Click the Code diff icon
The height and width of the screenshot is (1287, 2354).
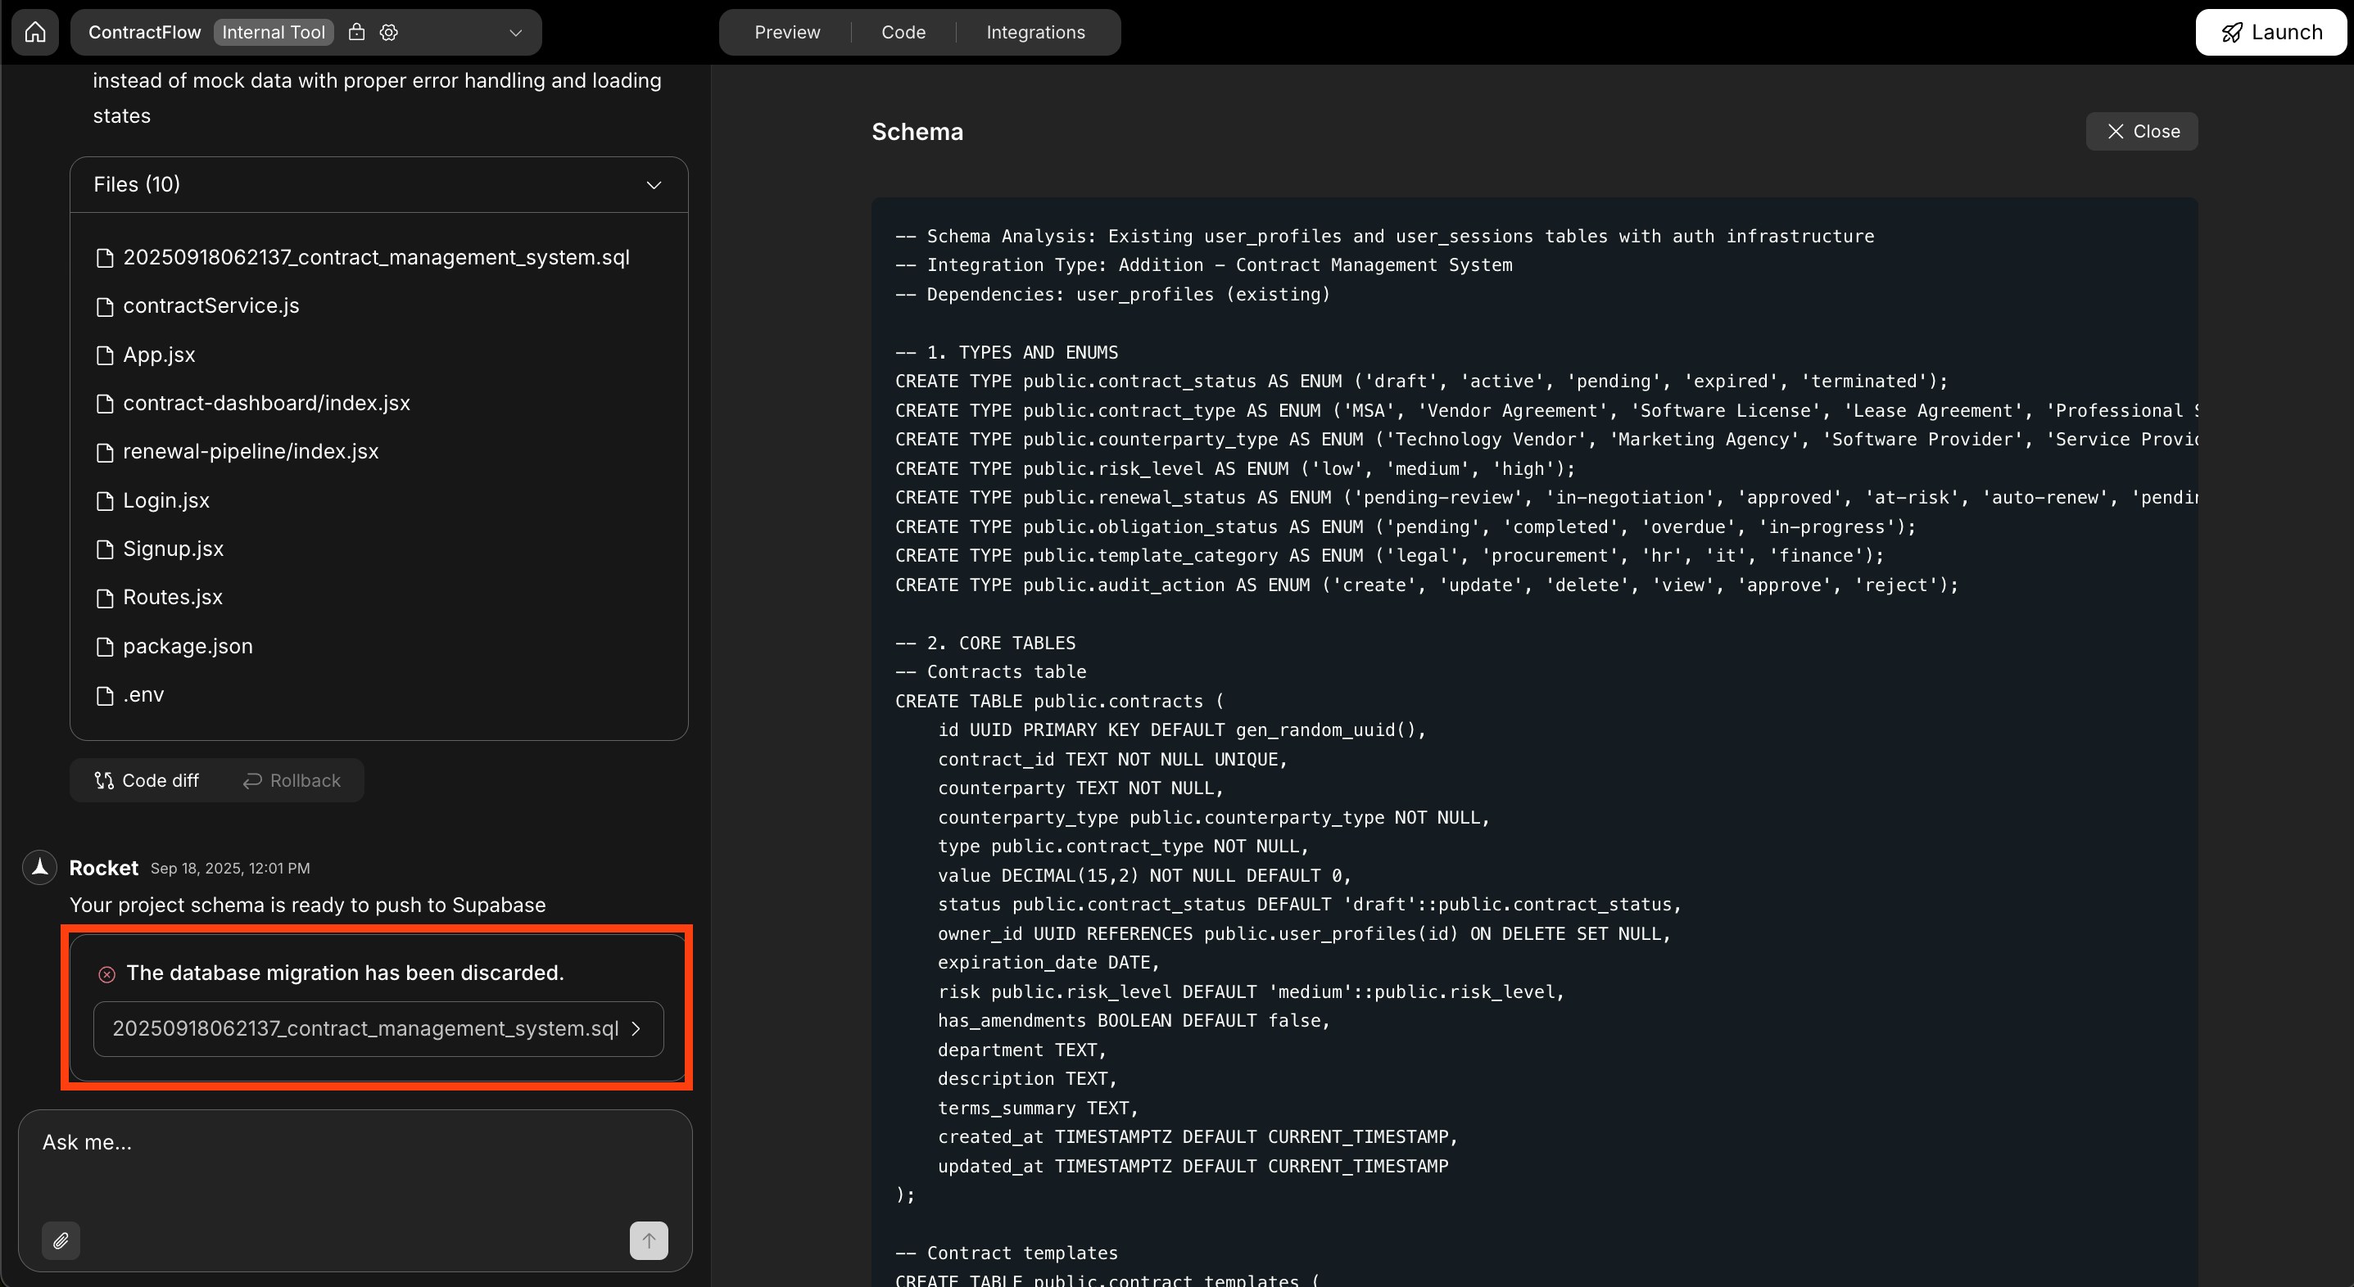pos(103,781)
